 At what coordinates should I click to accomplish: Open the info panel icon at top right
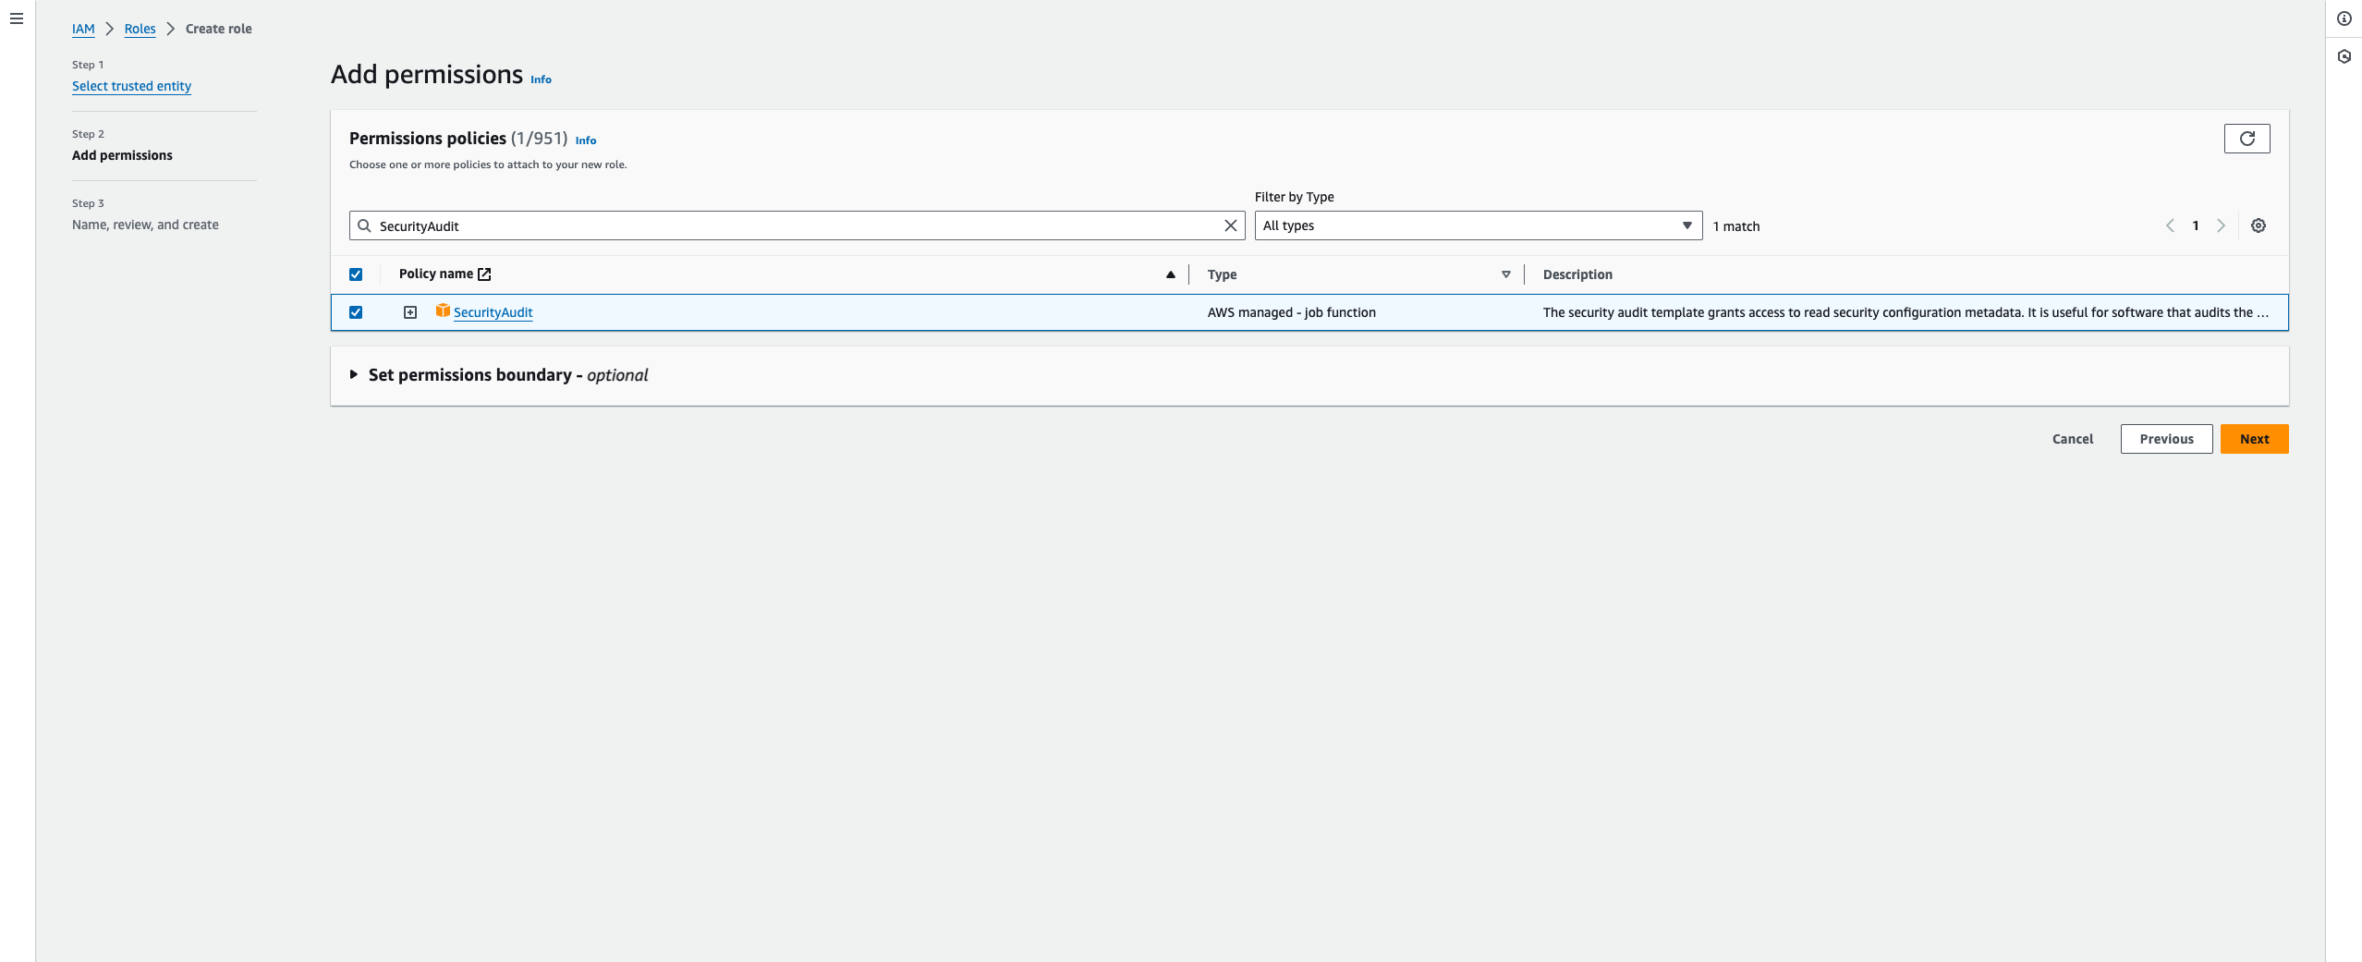(2344, 18)
